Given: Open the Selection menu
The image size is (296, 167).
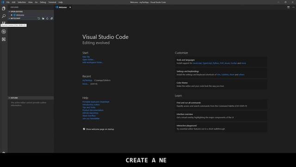Looking at the screenshot, I should (x=22, y=2).
